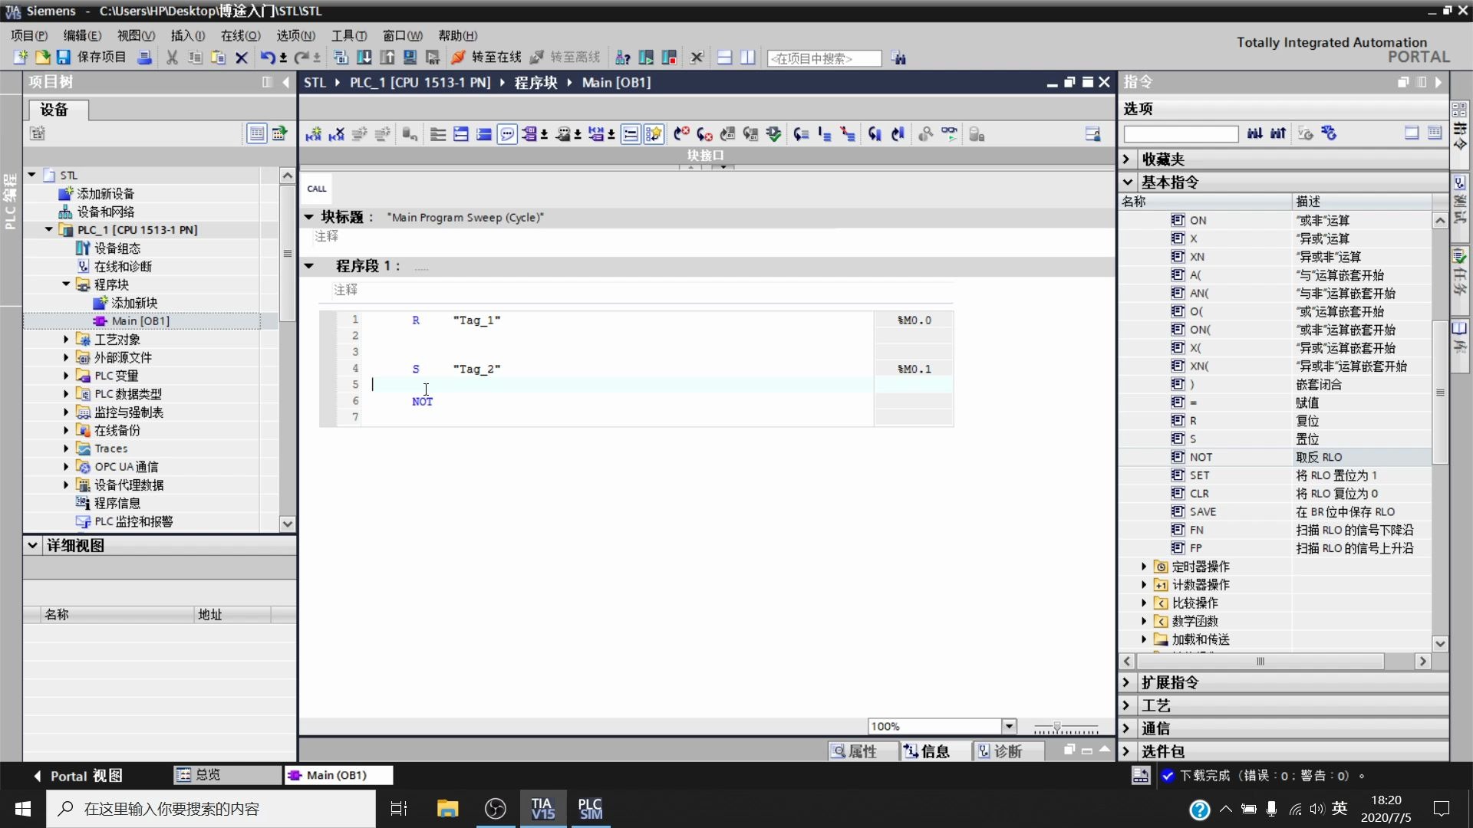The width and height of the screenshot is (1473, 828).
Task: Click Insert network icon in editor toolbar
Action: coord(314,134)
